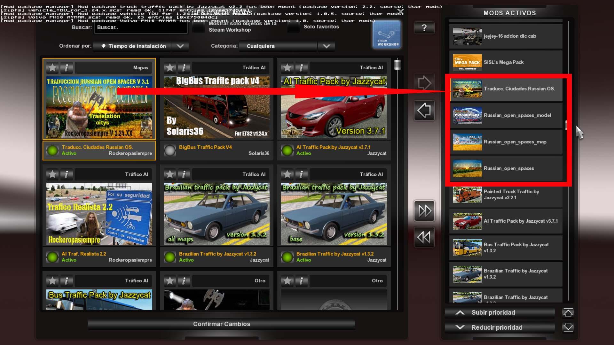Click the double right arrow activate-all icon

424,211
